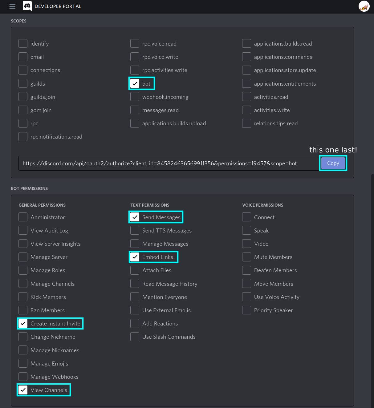Enable Send TTS Messages permission
This screenshot has width=374, height=408.
(135, 230)
